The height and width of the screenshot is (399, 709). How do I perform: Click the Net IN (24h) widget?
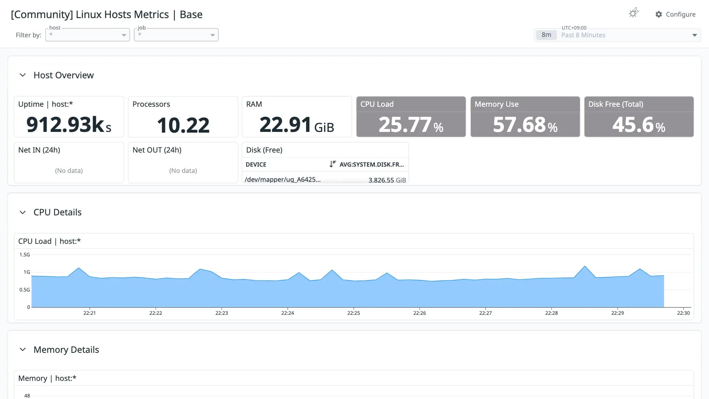(x=69, y=163)
